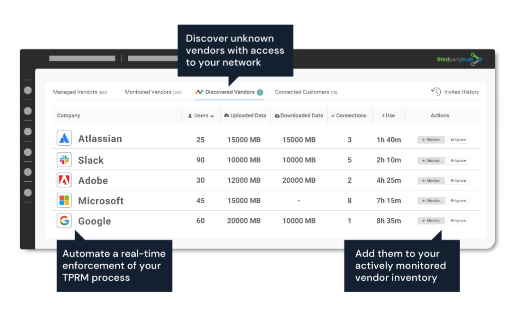
Task: Click Microsoft's 7h 15m use value
Action: tap(389, 200)
